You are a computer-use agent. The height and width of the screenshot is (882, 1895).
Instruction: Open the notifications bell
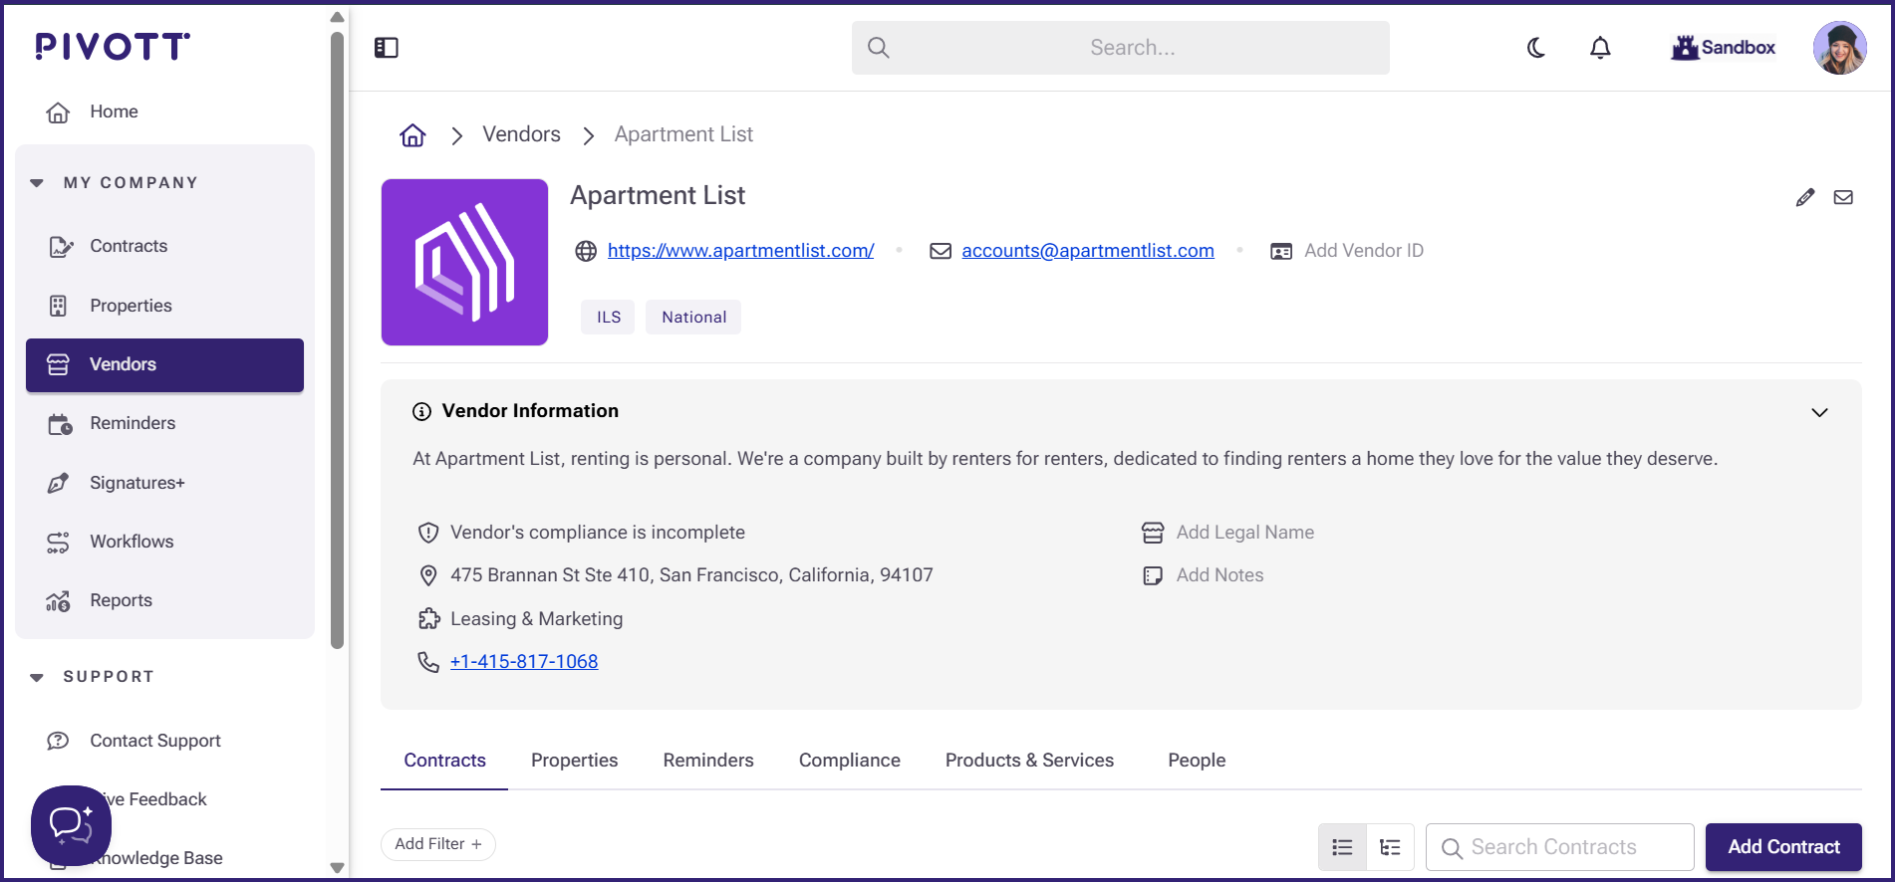point(1600,48)
